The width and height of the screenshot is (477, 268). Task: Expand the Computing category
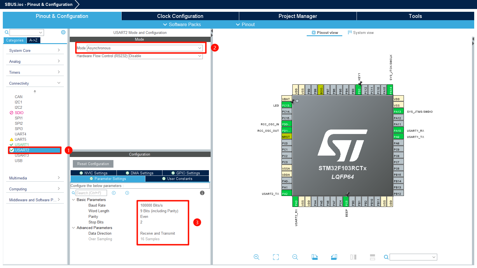pyautogui.click(x=35, y=189)
